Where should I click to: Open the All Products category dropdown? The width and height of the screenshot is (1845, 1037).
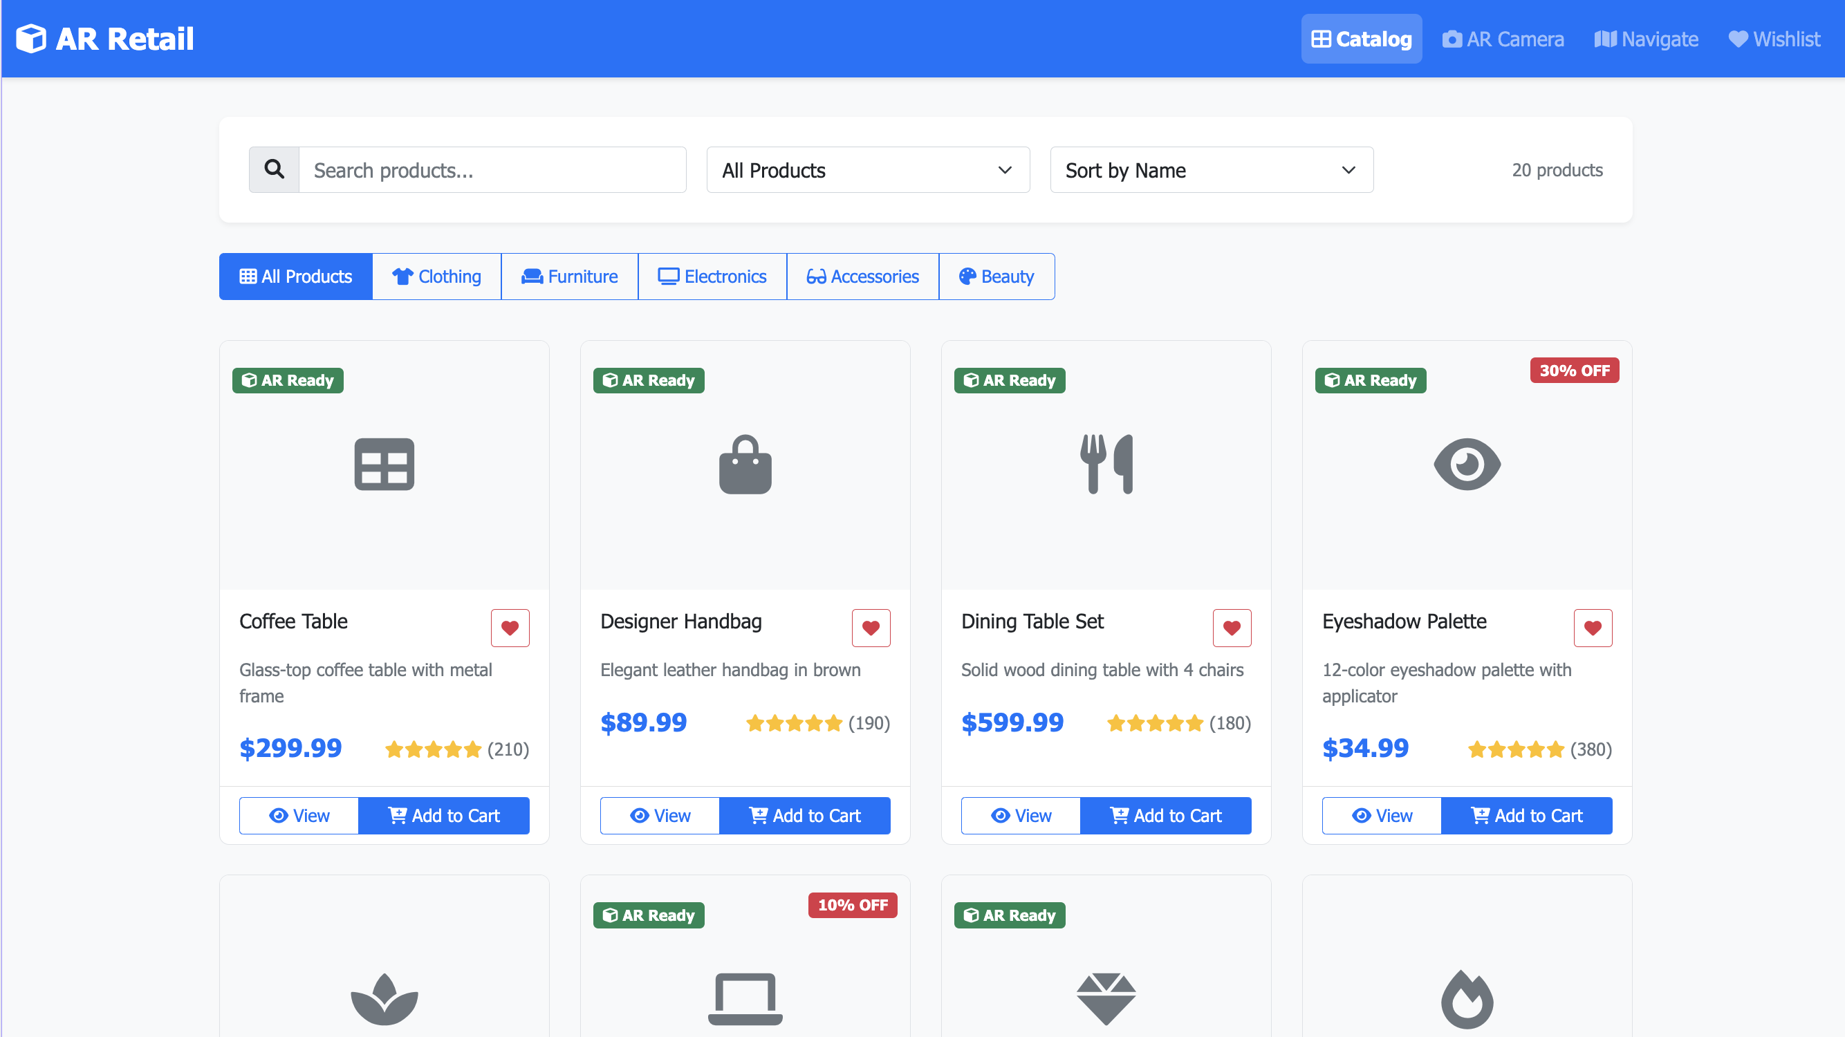pos(867,170)
